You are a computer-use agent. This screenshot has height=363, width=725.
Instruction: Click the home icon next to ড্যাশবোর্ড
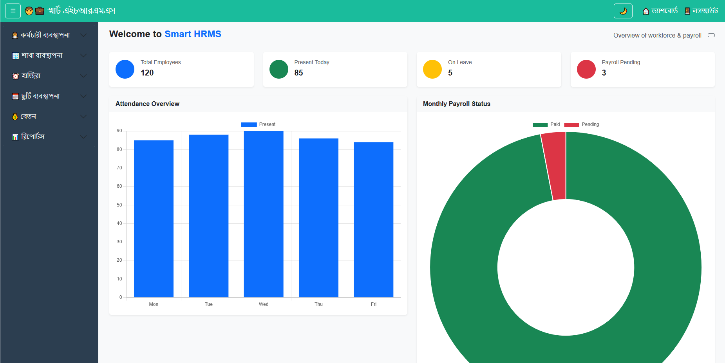pyautogui.click(x=646, y=11)
